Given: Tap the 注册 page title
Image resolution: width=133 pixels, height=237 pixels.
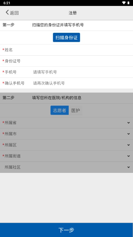Looking at the screenshot, I should pyautogui.click(x=72, y=13).
